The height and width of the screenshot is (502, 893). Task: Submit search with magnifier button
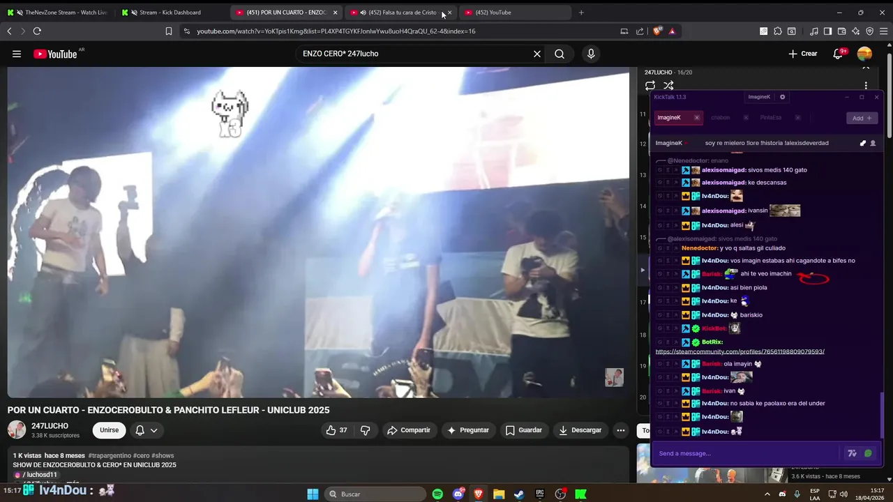(560, 54)
